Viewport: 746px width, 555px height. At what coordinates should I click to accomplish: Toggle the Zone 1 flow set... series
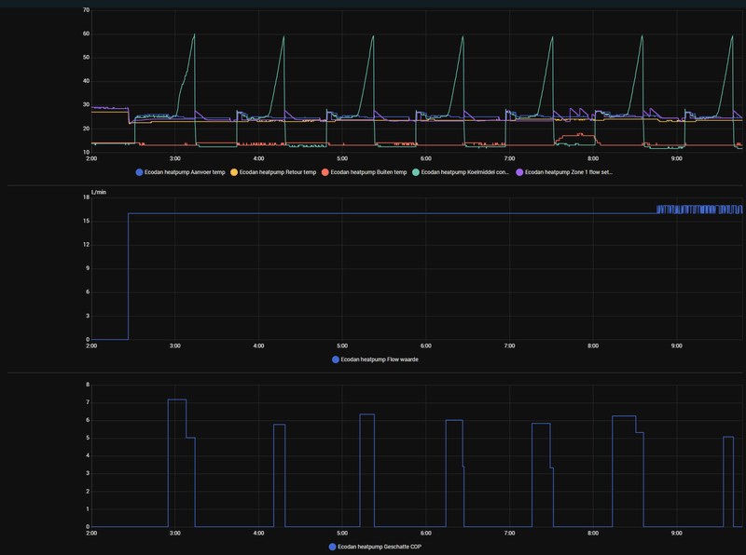[x=564, y=172]
